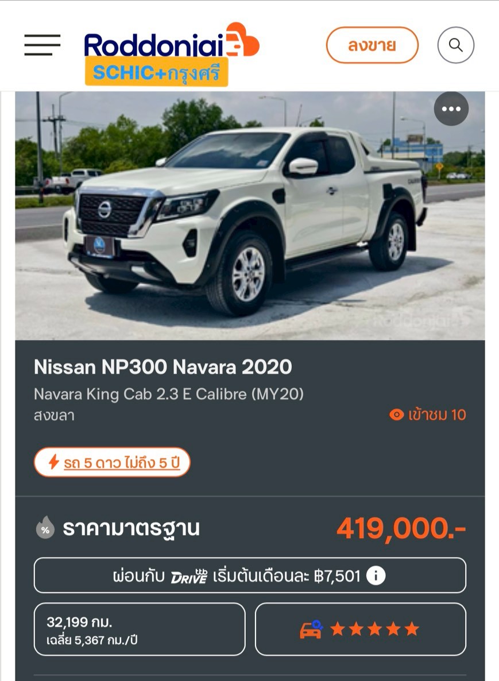
Task: Open the hamburger menu
Action: (42, 45)
